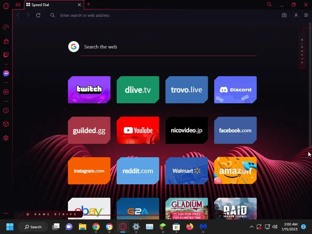Take a snapshot with camera icon
Image resolution: width=312 pixels, height=234 pixels.
pos(284,15)
